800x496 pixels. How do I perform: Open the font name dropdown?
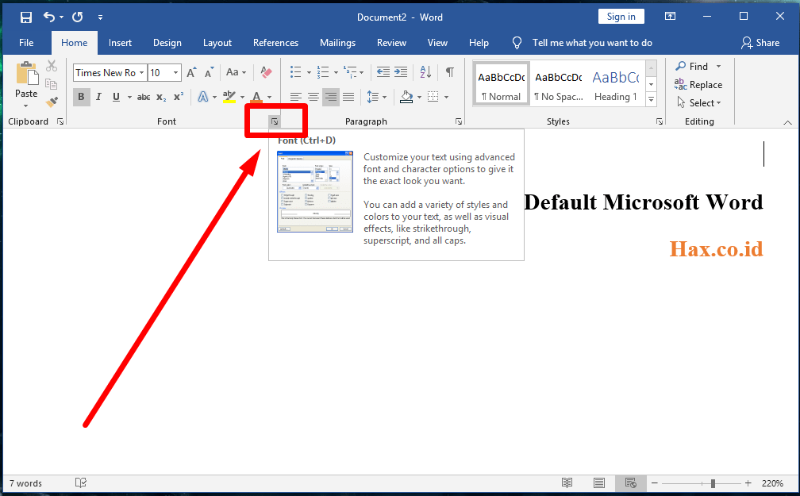pyautogui.click(x=141, y=72)
